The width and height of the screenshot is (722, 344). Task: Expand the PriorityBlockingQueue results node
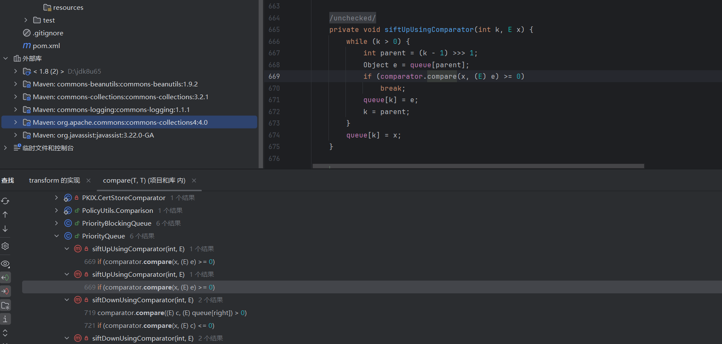pos(57,223)
